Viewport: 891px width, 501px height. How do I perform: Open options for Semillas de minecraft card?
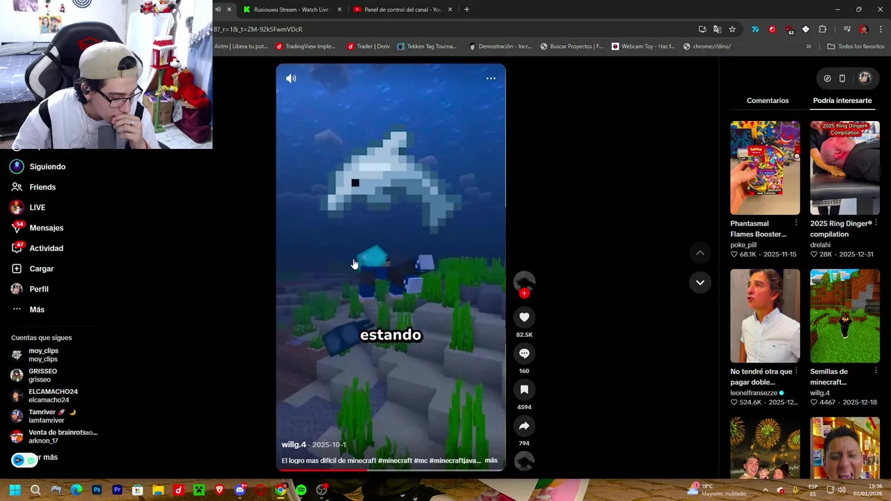876,372
